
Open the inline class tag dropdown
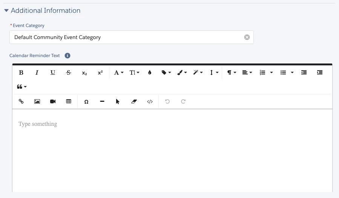[166, 73]
